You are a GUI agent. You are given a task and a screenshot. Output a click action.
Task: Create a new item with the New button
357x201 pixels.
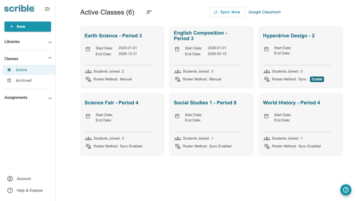coord(28,27)
